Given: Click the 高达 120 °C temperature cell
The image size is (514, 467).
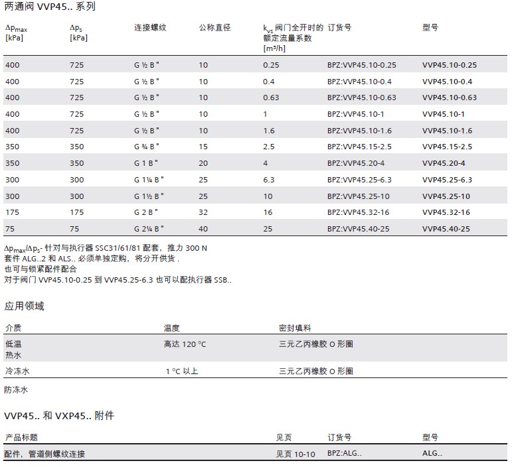Looking at the screenshot, I should click(185, 344).
